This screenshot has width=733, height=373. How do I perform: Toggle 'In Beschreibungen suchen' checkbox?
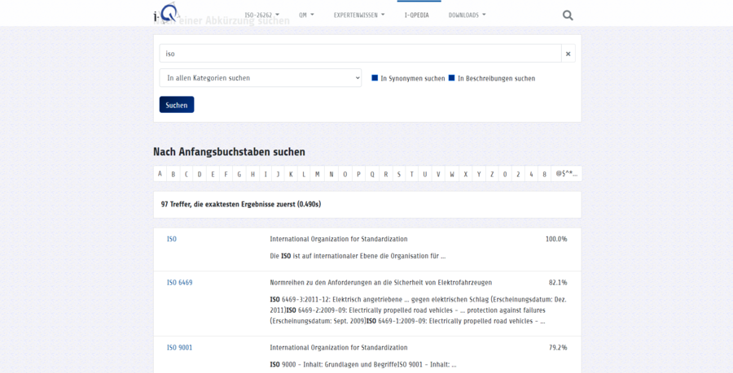[451, 78]
